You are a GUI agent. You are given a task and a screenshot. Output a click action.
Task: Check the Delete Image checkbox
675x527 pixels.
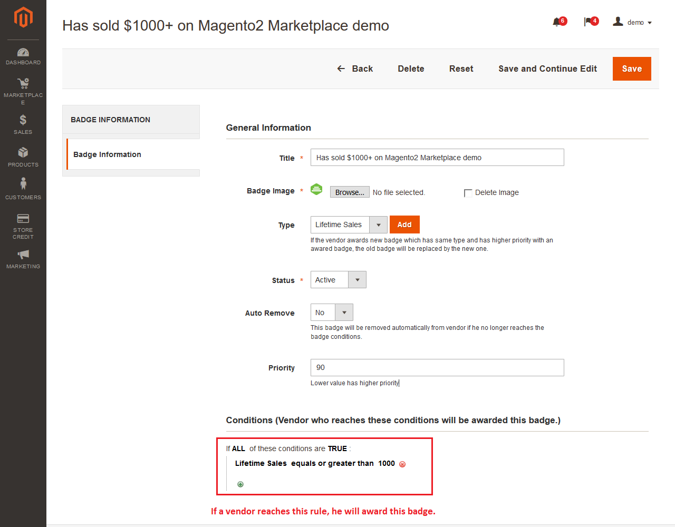(x=468, y=193)
